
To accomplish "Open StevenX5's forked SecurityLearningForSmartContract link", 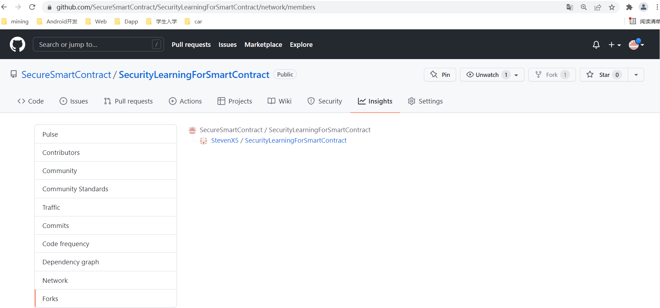I will (296, 141).
